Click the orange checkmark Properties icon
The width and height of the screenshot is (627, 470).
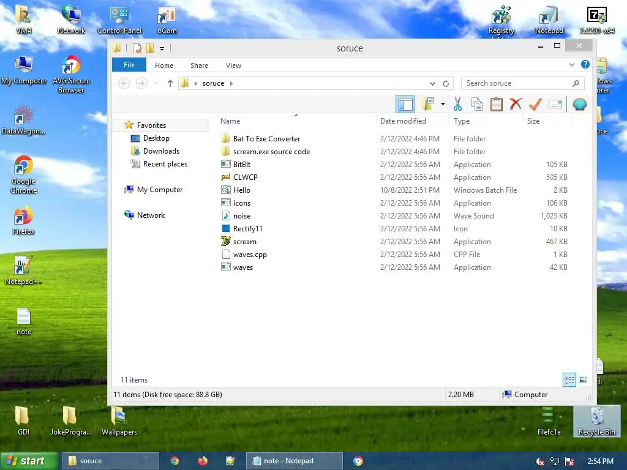[535, 104]
